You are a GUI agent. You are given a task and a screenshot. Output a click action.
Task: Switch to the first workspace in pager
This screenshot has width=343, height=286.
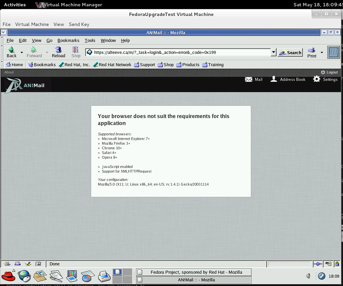tap(117, 272)
